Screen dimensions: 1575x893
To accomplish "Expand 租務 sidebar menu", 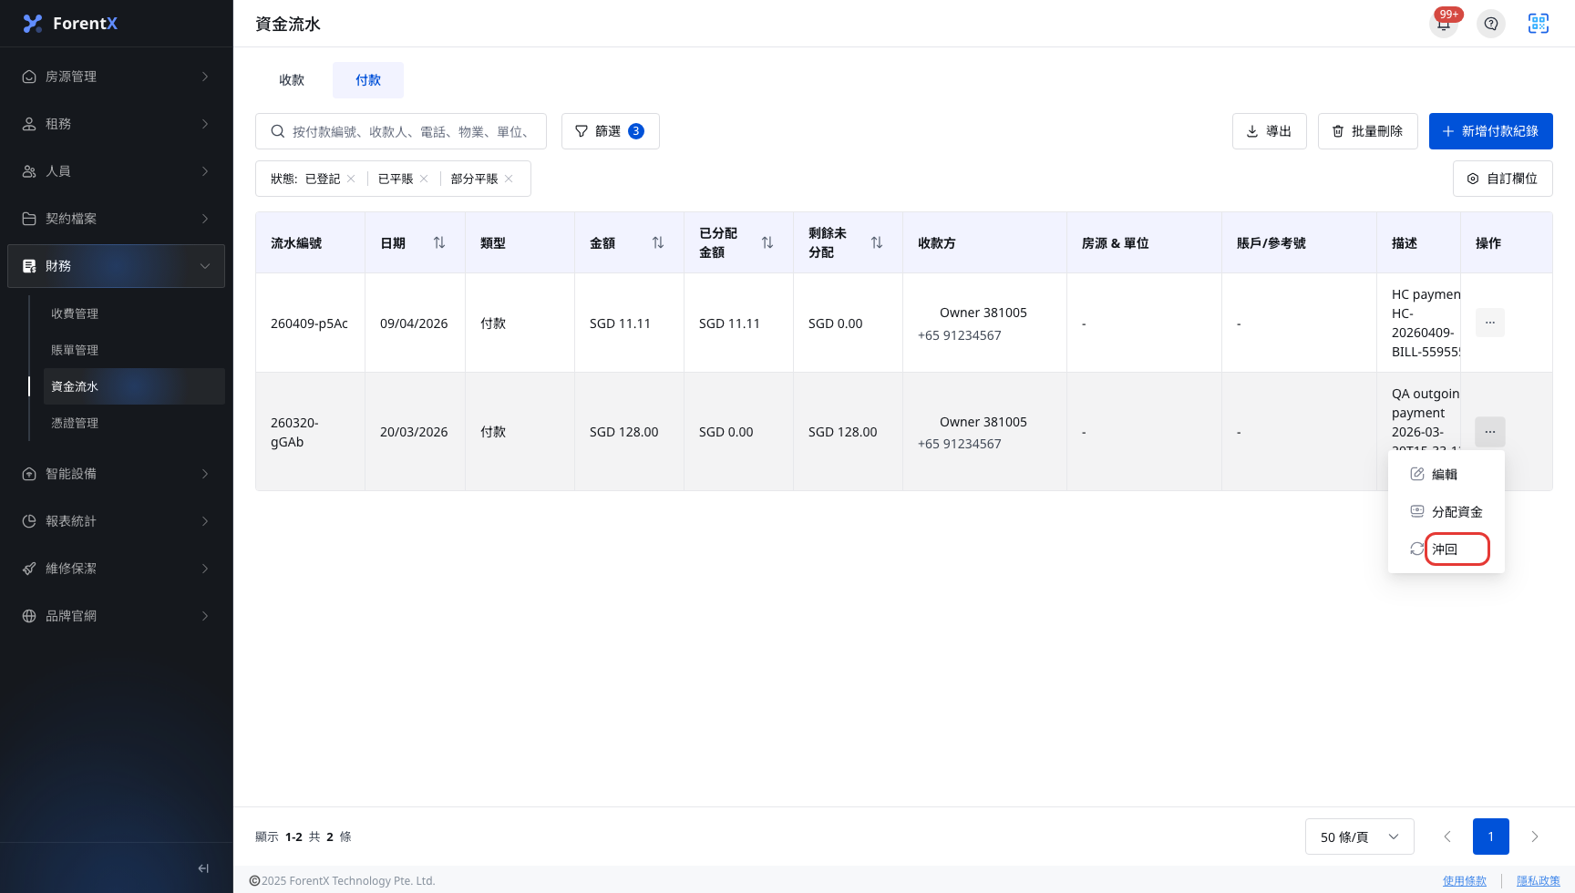I will click(117, 124).
